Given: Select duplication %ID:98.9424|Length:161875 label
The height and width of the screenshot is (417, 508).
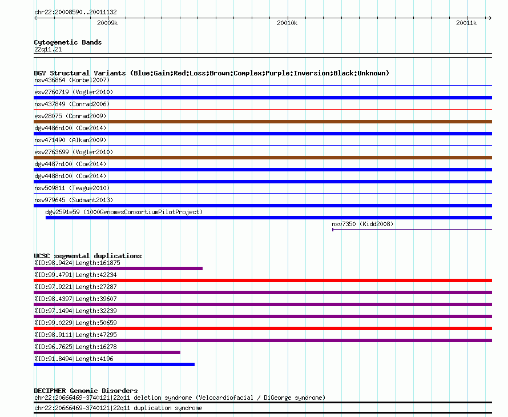Looking at the screenshot, I should tap(77, 263).
